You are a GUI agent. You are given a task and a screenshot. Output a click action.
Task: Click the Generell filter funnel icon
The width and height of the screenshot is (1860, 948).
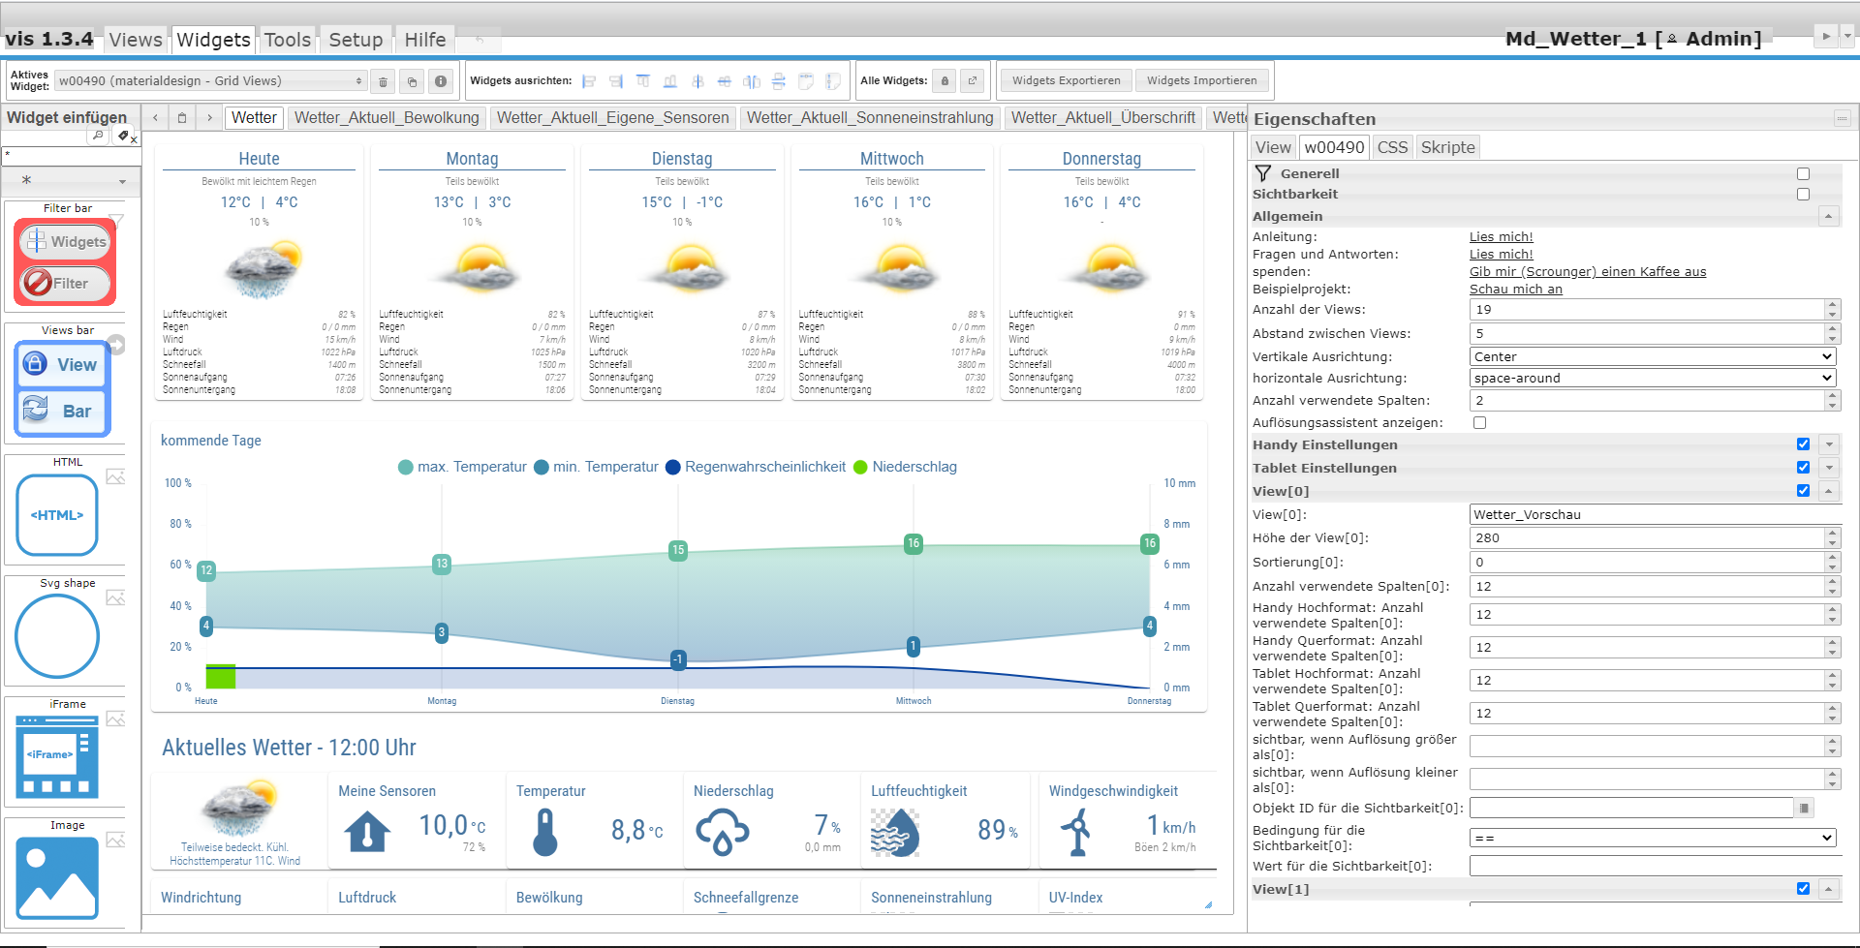coord(1263,173)
